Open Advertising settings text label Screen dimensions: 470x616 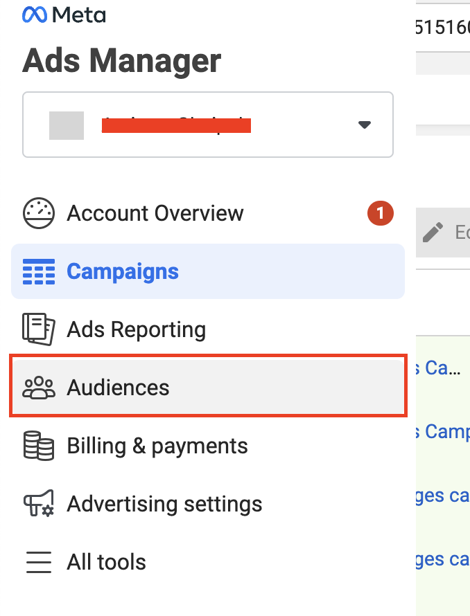(x=164, y=504)
